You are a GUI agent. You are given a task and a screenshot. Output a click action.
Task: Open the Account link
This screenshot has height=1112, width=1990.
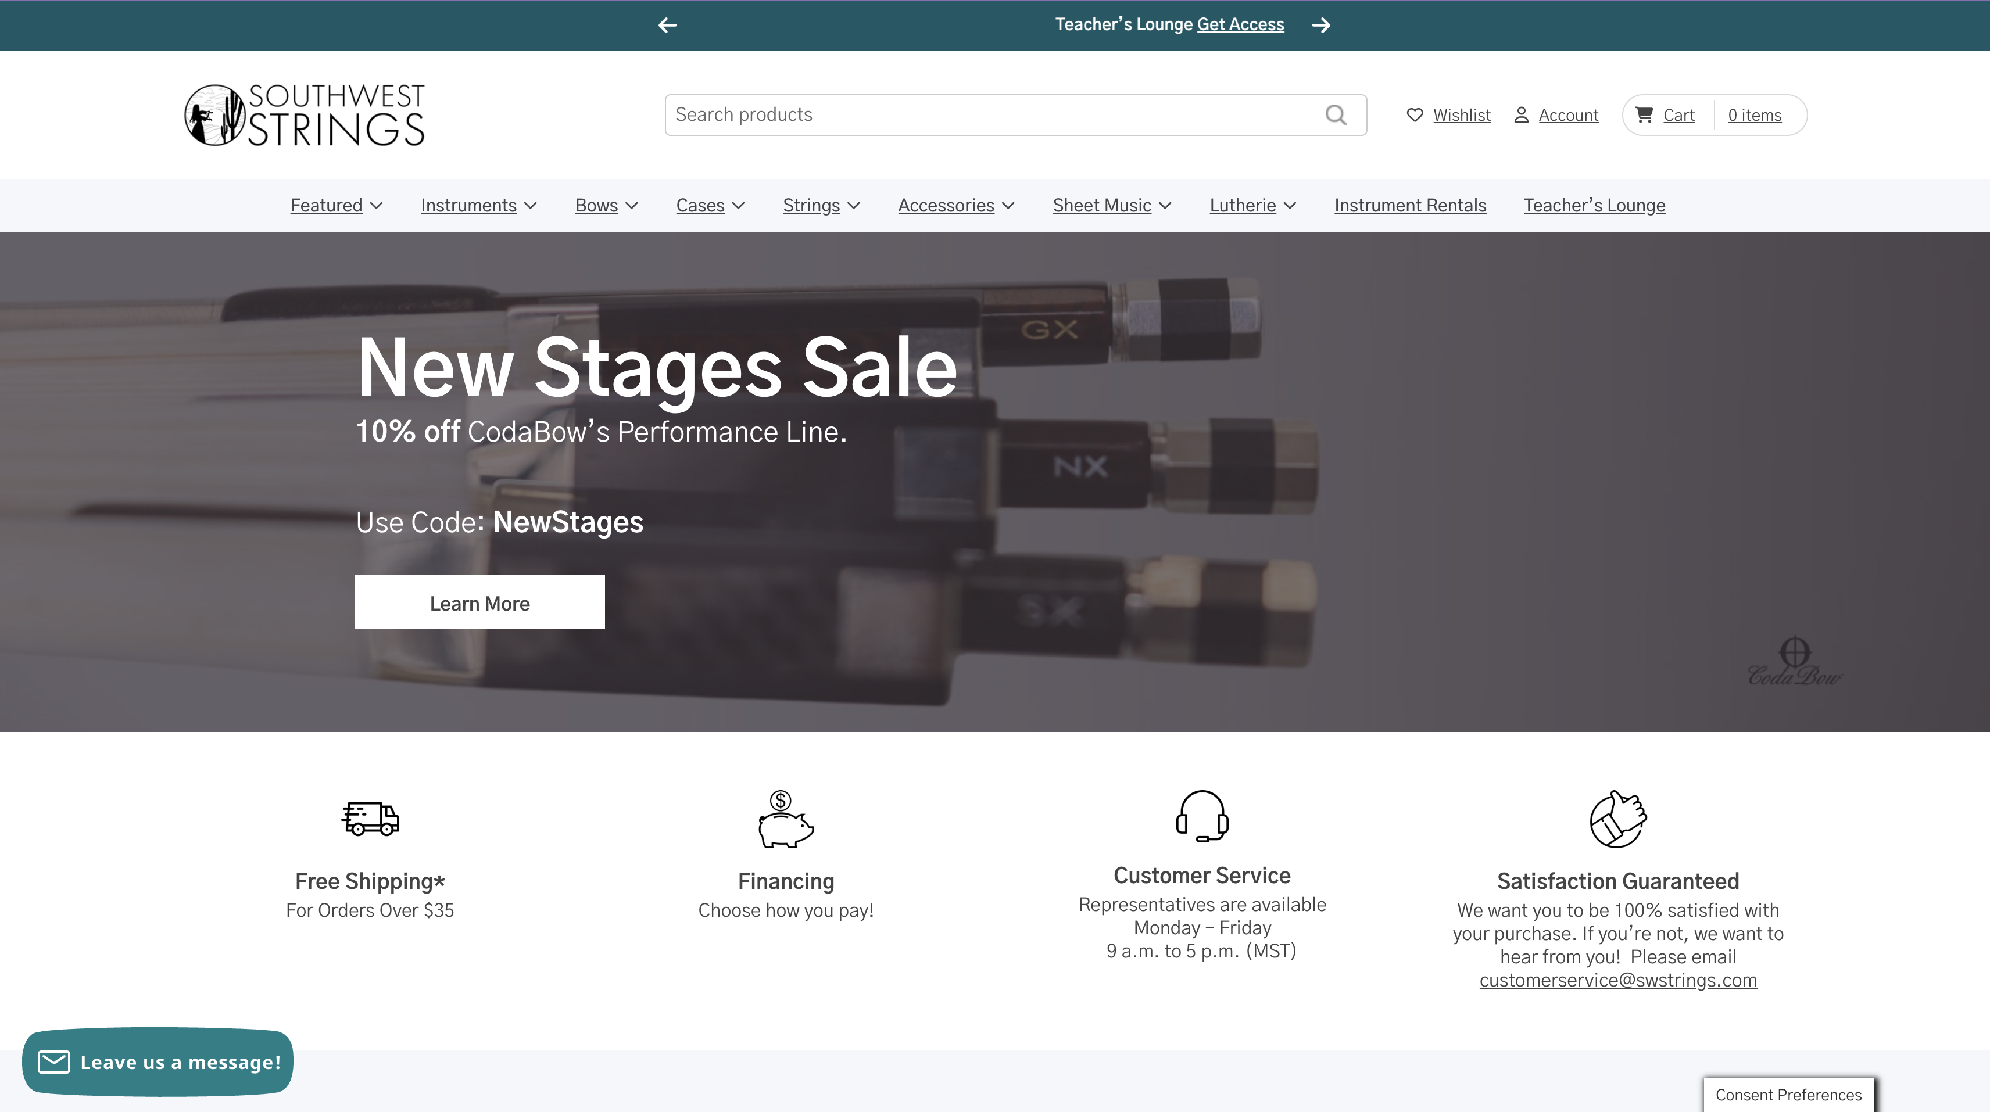[1568, 115]
